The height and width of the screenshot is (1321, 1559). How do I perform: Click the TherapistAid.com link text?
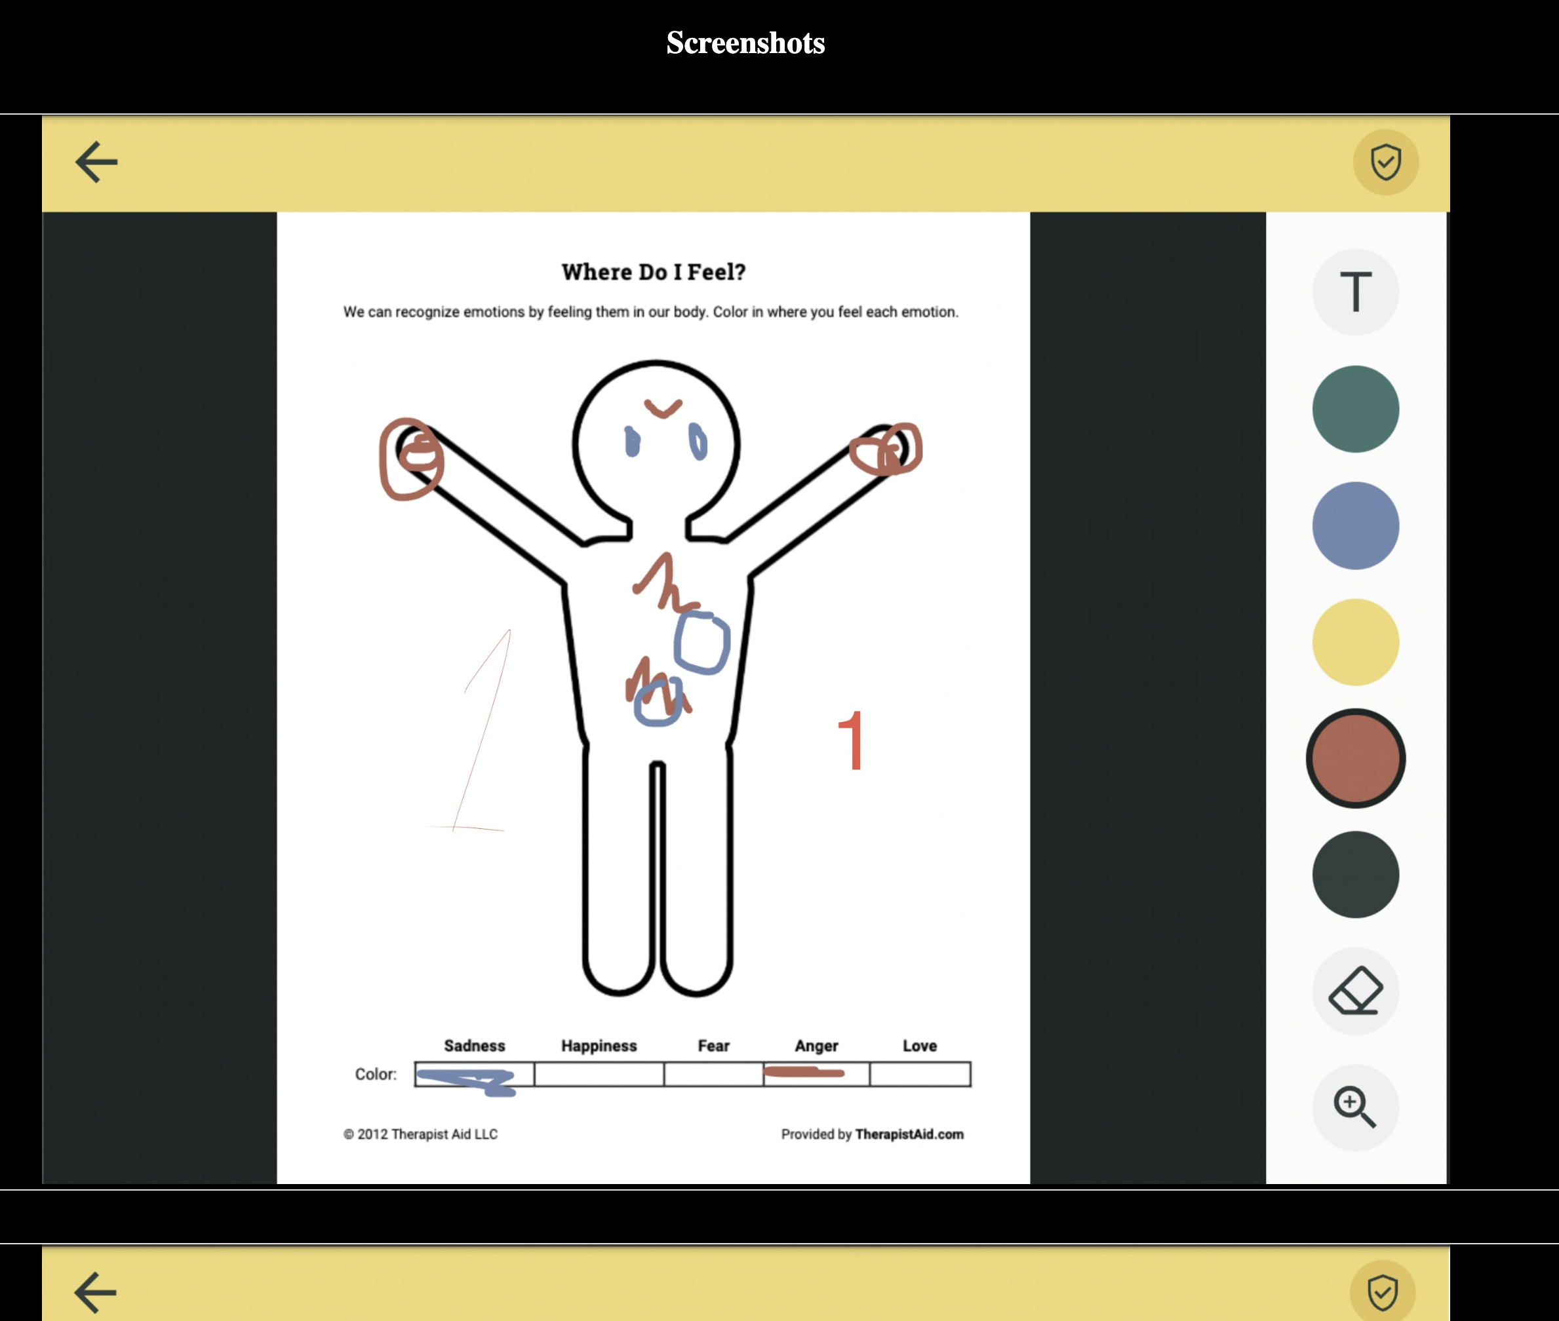point(909,1134)
